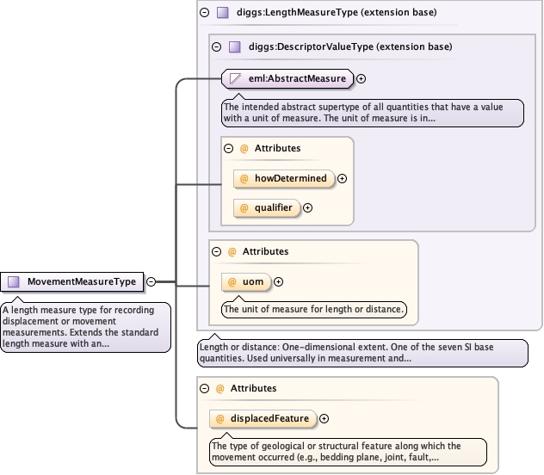The height and width of the screenshot is (475, 544).
Task: Click the diggs:LengthMeasureType purple type icon
Action: point(222,13)
